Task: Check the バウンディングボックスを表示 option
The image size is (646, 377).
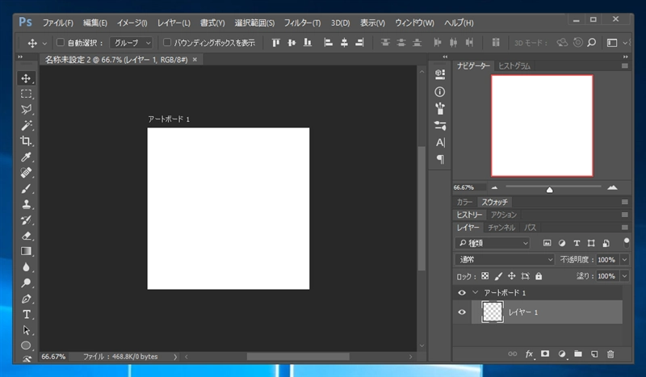Action: (x=167, y=43)
